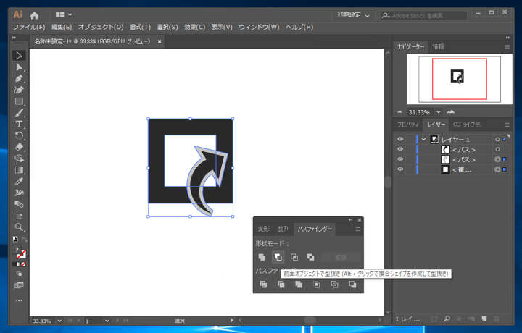The width and height of the screenshot is (522, 333).
Task: Toggle visibility of <複... compound path sublayer
Action: (400, 169)
